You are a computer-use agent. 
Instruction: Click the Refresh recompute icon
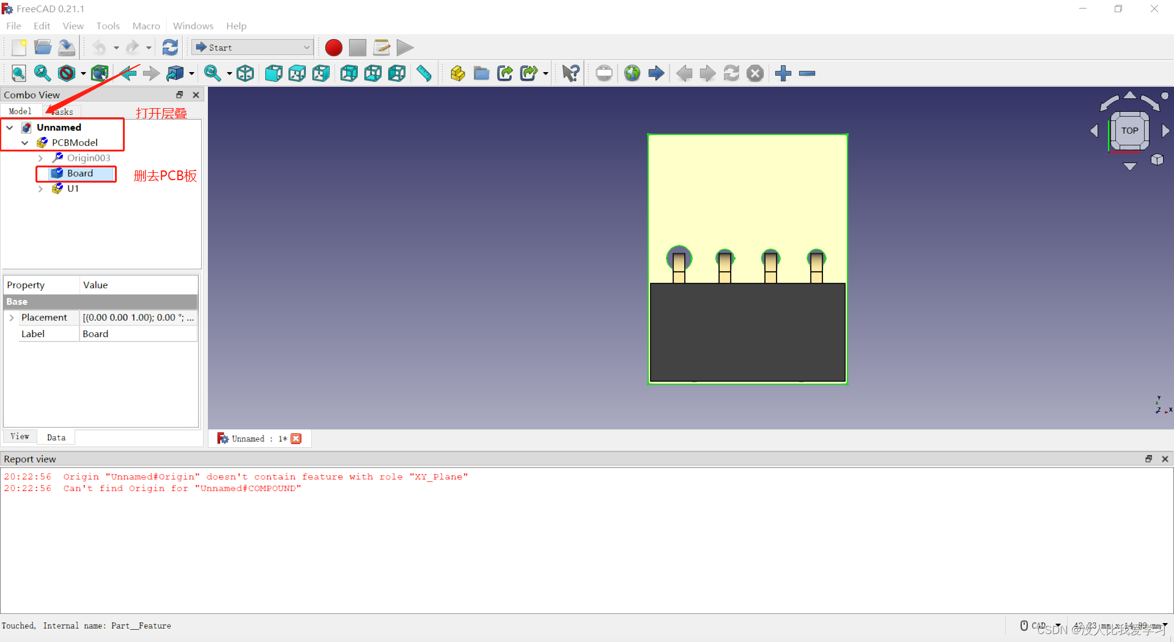click(170, 48)
